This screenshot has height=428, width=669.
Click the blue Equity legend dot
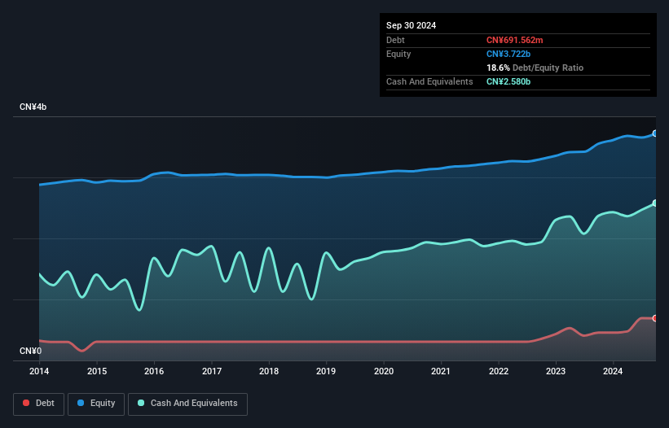coord(82,403)
